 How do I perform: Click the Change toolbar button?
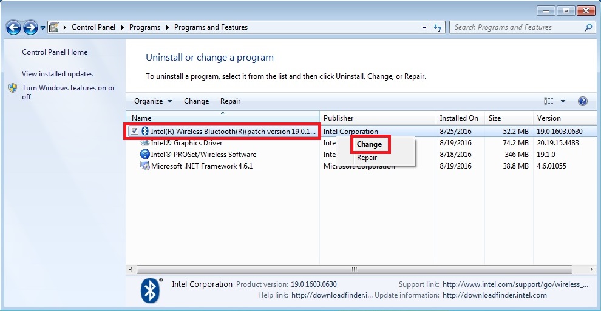pos(196,101)
